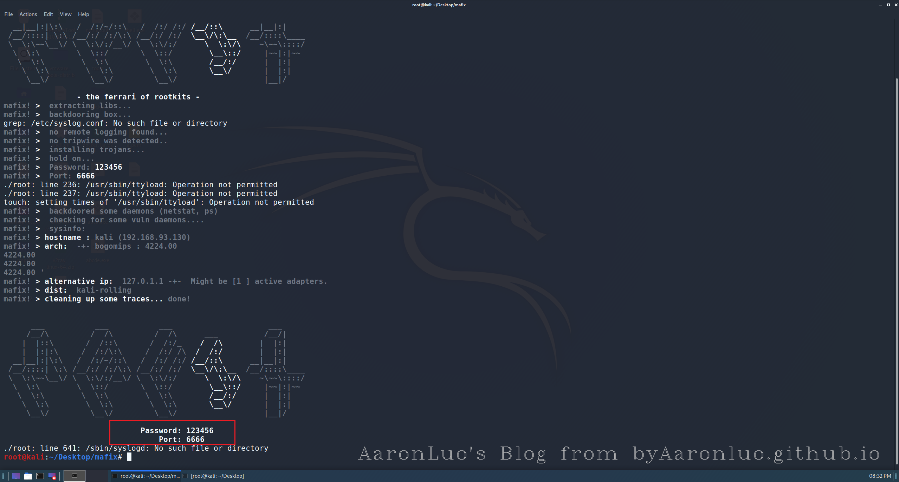The height and width of the screenshot is (482, 899).
Task: Switch to root@kali ~/Desktop/m... taskbar window
Action: pyautogui.click(x=146, y=476)
